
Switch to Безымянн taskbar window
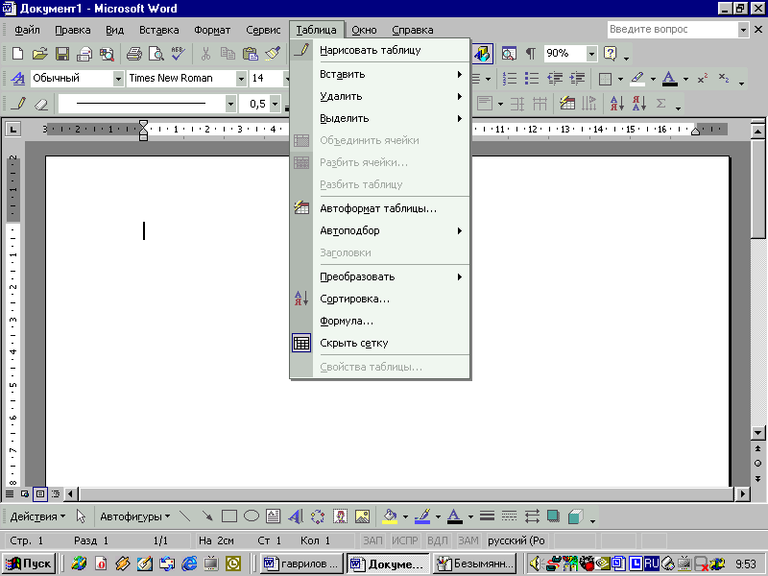[475, 564]
